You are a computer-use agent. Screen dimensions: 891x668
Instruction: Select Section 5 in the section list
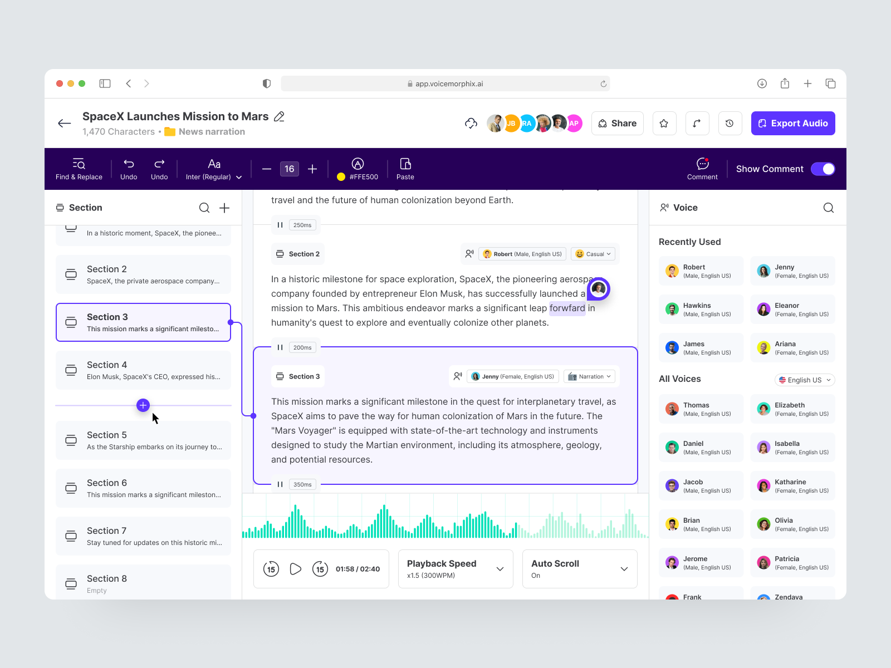click(x=143, y=440)
